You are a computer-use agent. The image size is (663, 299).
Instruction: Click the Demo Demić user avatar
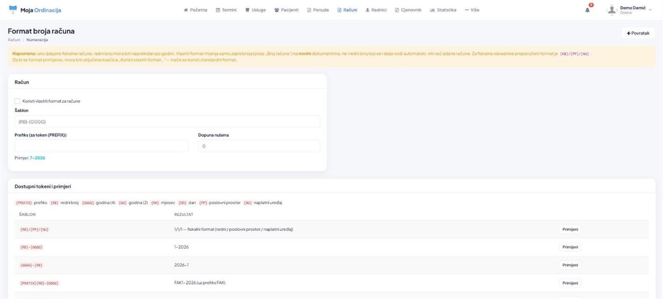(612, 10)
